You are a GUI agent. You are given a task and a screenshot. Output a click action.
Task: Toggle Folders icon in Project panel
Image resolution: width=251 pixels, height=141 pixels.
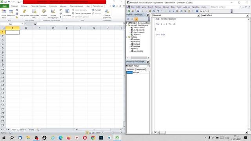pos(136,19)
